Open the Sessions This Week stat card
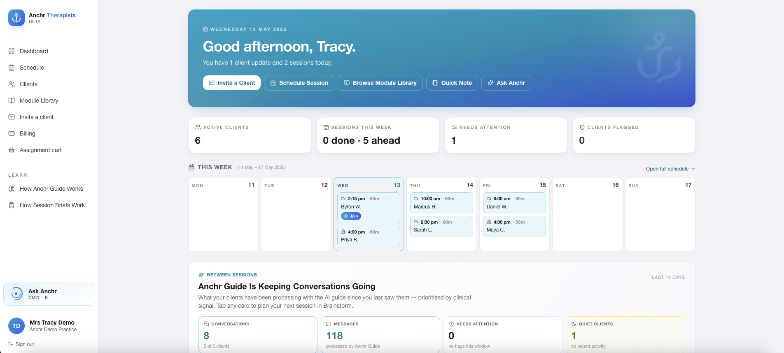 tap(378, 135)
